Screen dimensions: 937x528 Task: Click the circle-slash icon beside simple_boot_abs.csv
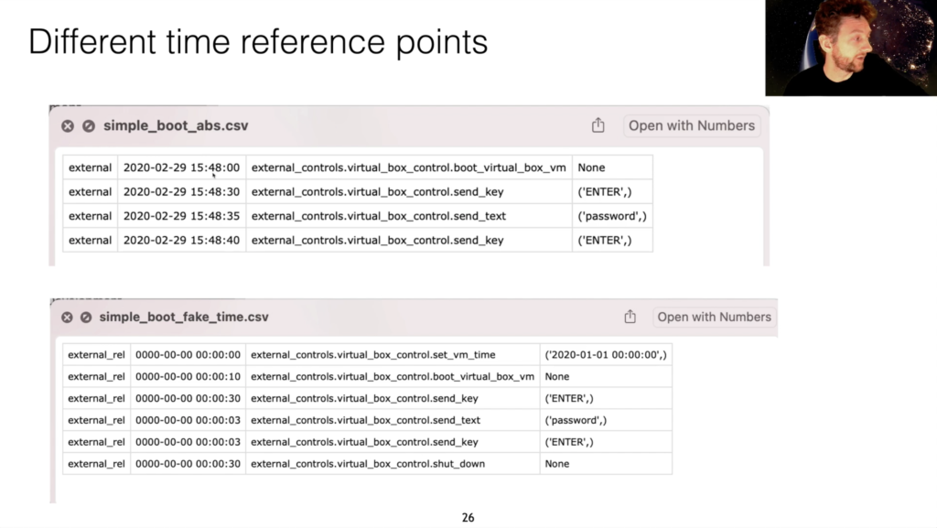(x=89, y=126)
